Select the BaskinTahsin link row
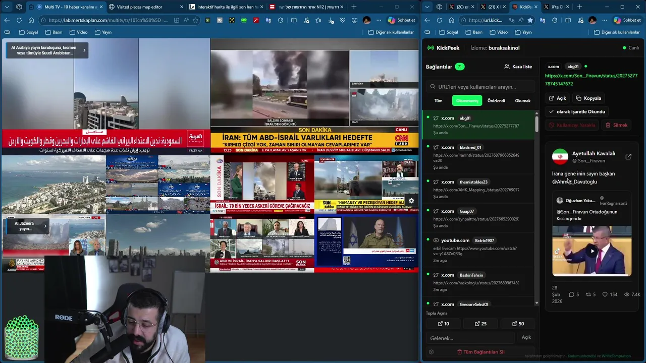The width and height of the screenshot is (646, 363). click(477, 282)
